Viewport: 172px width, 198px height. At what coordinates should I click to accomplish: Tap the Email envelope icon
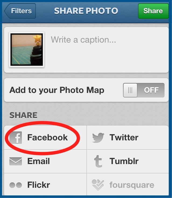pyautogui.click(x=16, y=161)
